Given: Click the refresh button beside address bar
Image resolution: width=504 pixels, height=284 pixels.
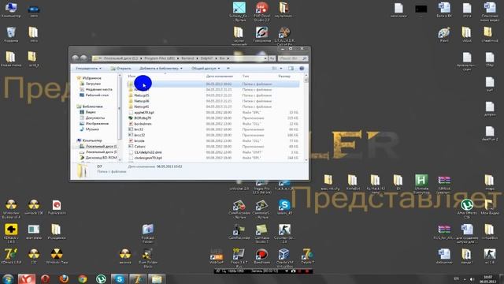Looking at the screenshot, I should click(x=272, y=58).
